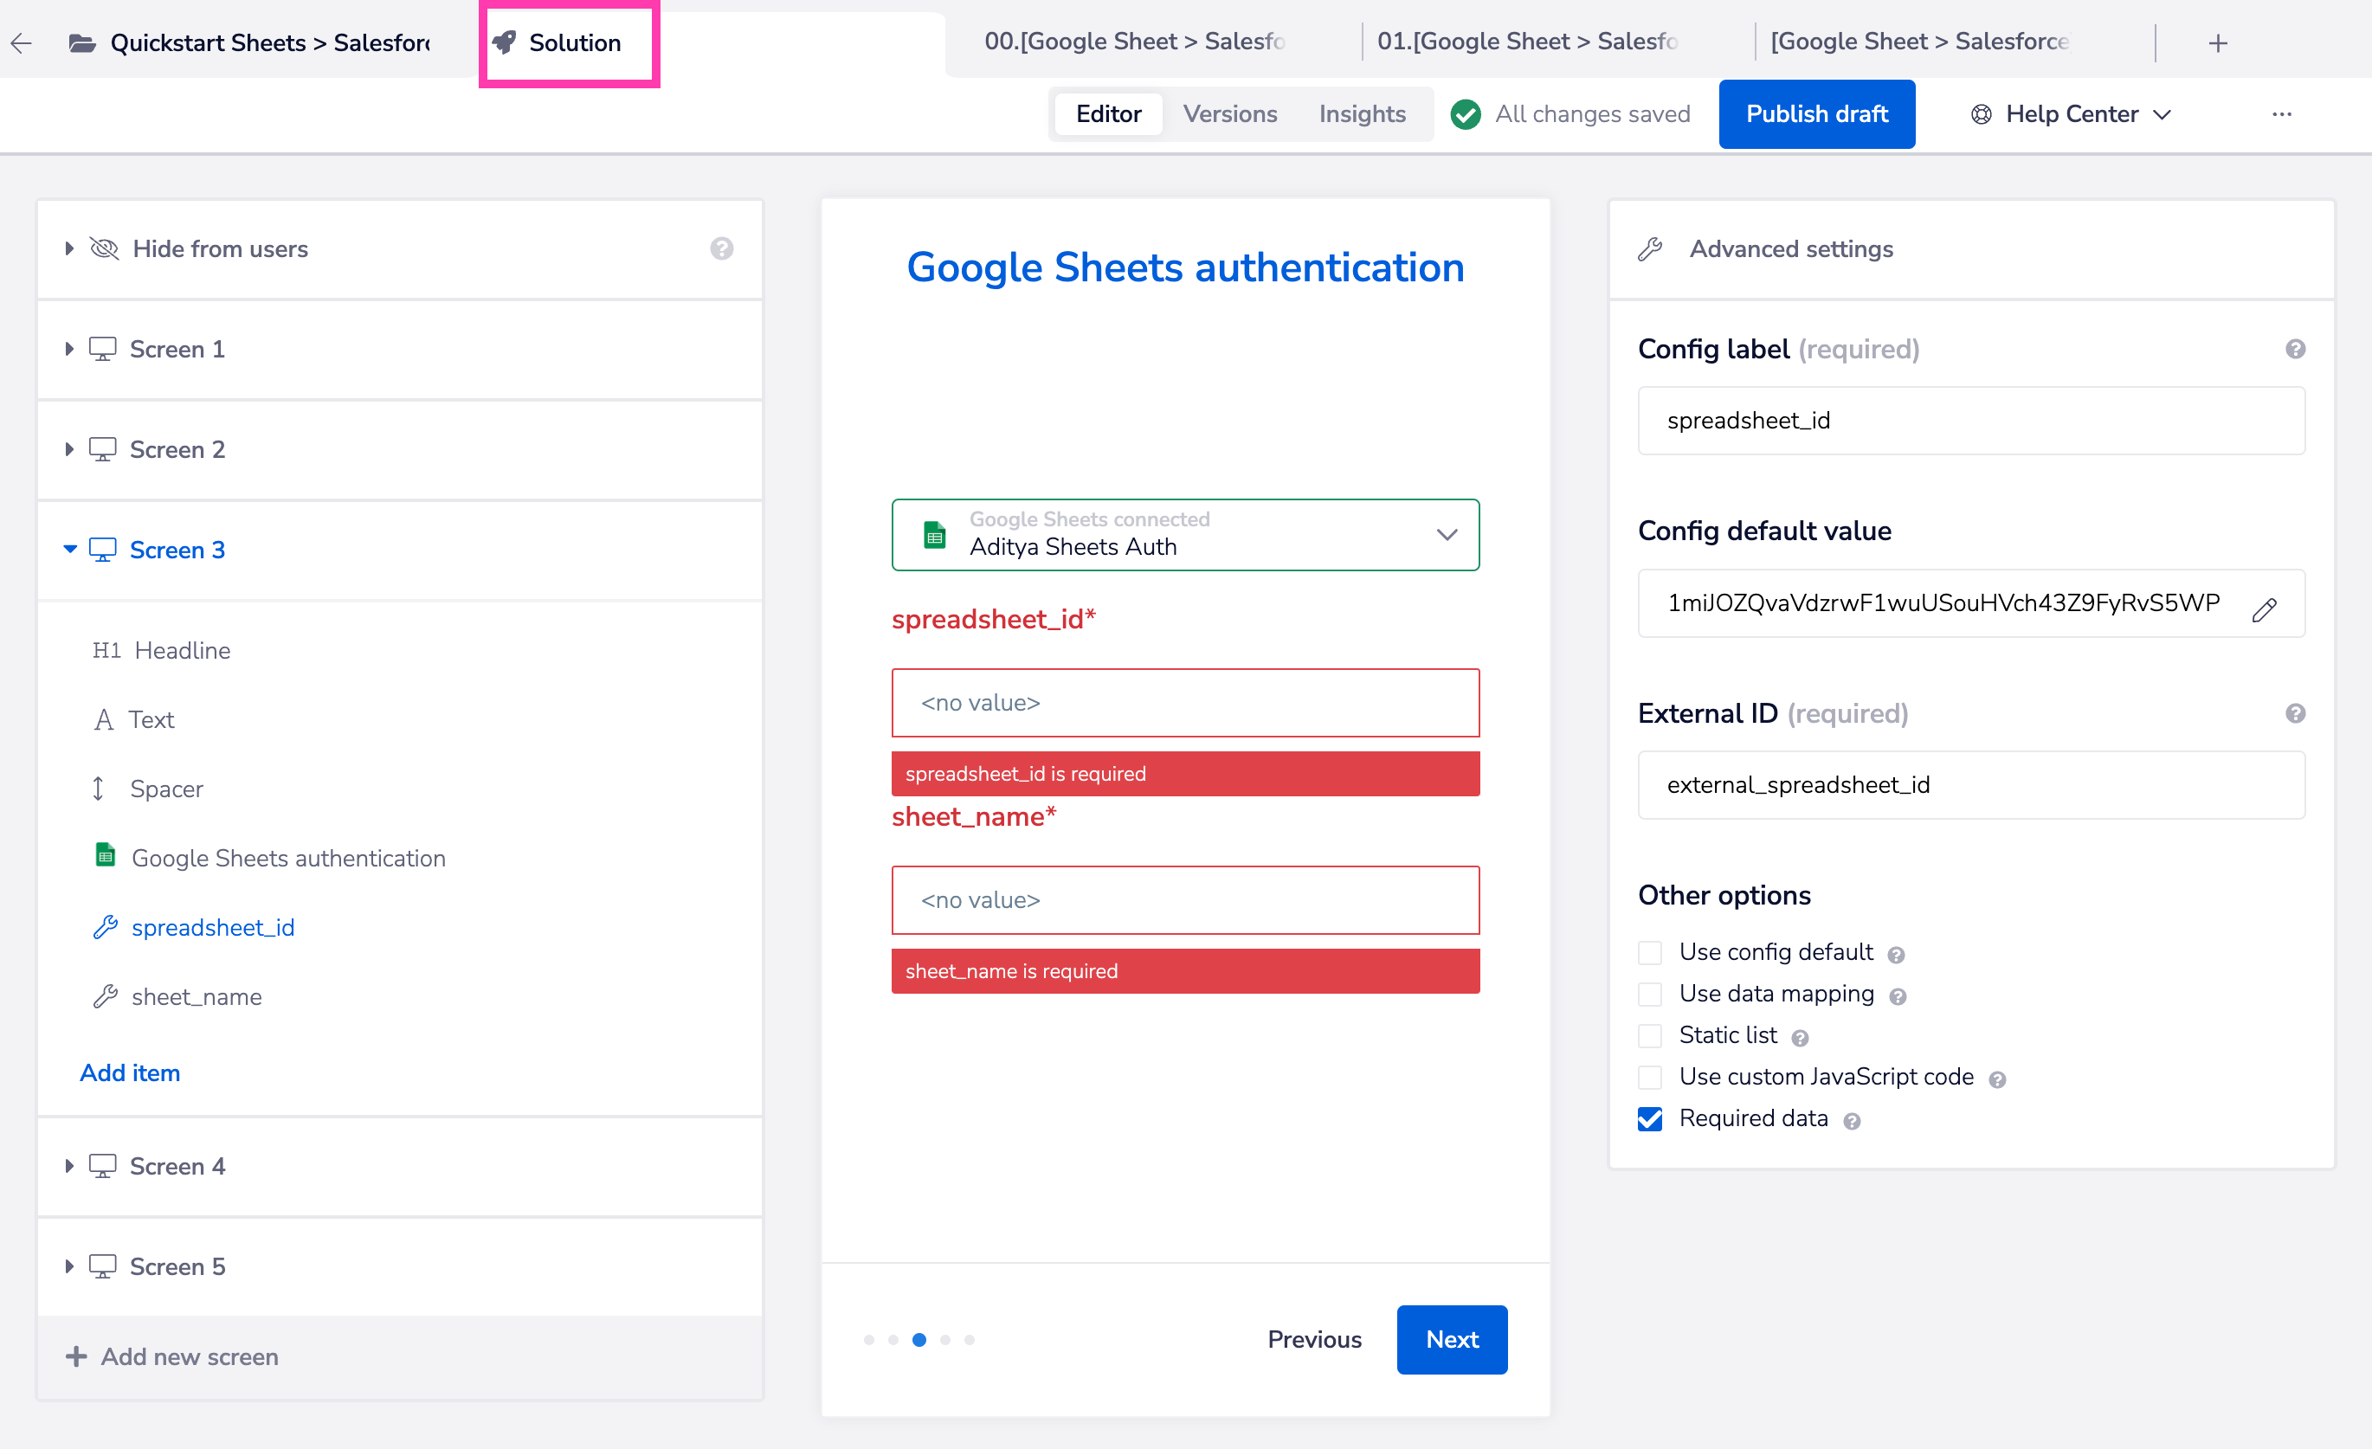Click green All changes saved checkmark
Image resolution: width=2372 pixels, height=1449 pixels.
1465,113
